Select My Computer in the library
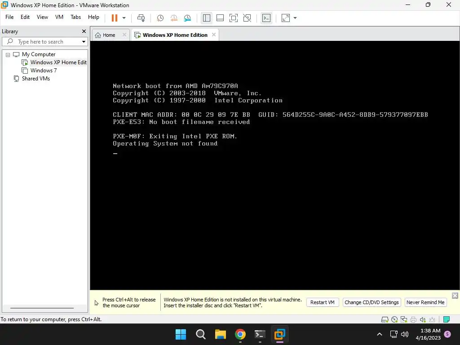Viewport: 460px width, 345px height. pos(39,54)
